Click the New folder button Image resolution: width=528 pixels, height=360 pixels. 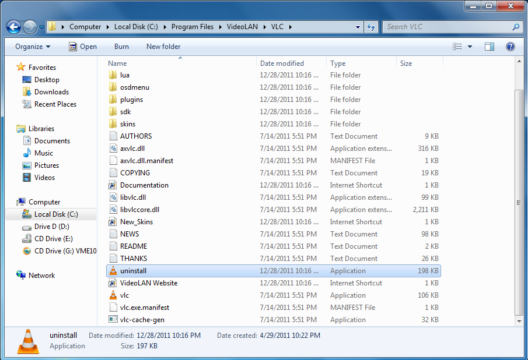[x=163, y=47]
